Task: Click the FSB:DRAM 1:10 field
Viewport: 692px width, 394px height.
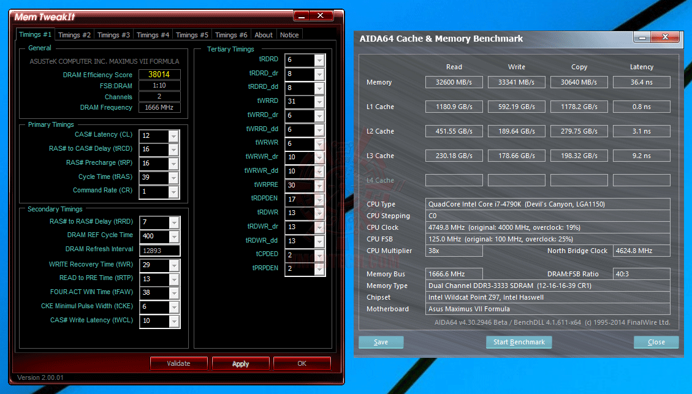Action: [x=159, y=86]
